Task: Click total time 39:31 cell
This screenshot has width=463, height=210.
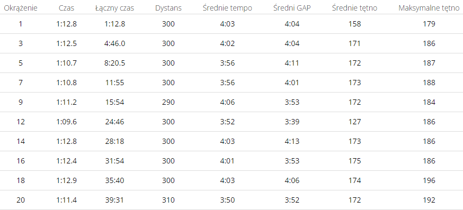Action: [114, 200]
